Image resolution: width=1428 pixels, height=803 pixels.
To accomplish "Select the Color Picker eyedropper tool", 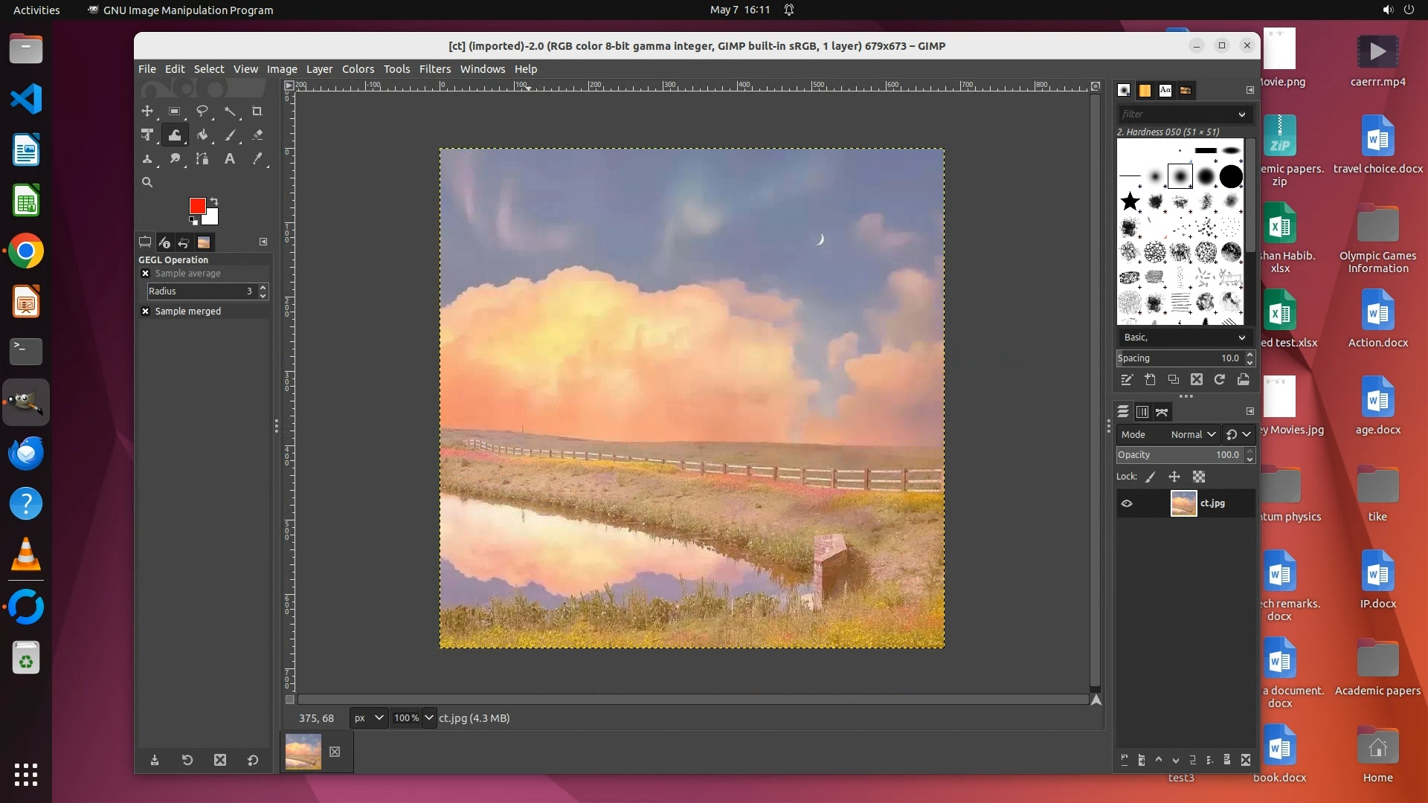I will 257,159.
